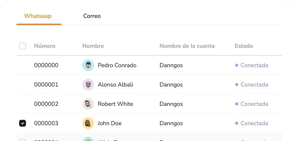Click the number 0000001 cell
This screenshot has width=294, height=141.
click(x=46, y=85)
